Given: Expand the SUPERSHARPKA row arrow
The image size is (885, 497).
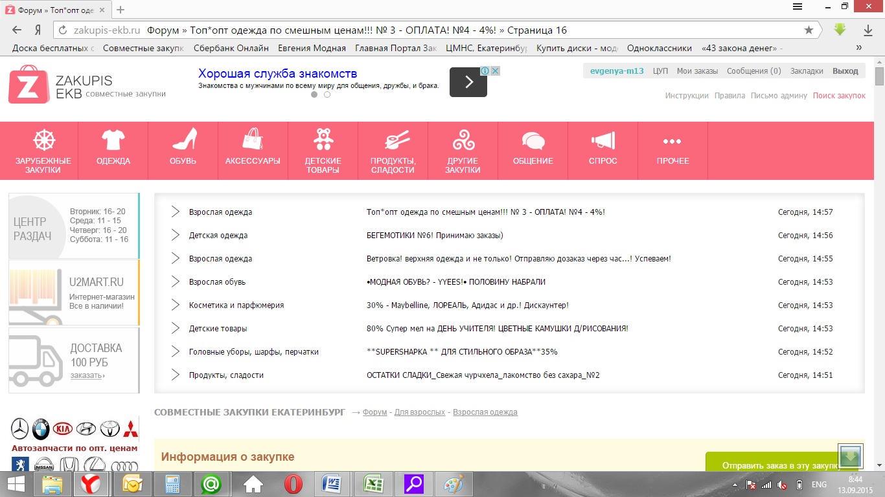Looking at the screenshot, I should pyautogui.click(x=175, y=352).
